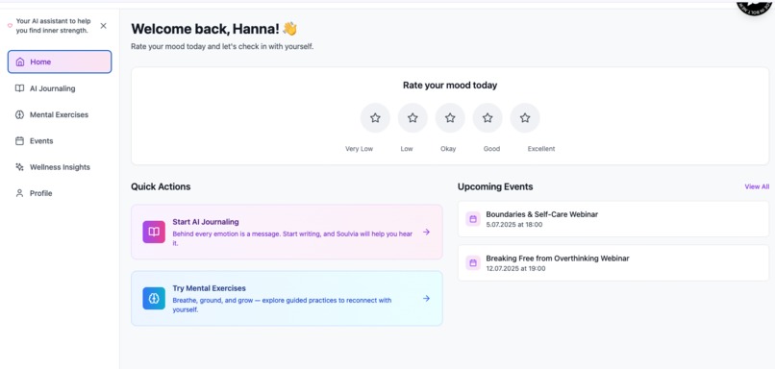Rate mood as Low star

coord(412,118)
